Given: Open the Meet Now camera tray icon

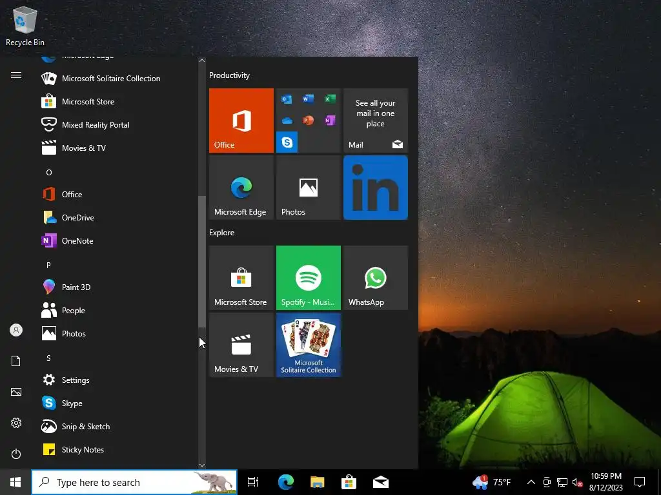Looking at the screenshot, I should coord(547,482).
